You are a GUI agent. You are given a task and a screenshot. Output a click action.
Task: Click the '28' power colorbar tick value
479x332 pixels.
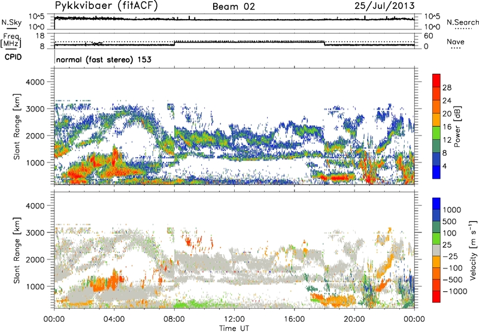447,87
